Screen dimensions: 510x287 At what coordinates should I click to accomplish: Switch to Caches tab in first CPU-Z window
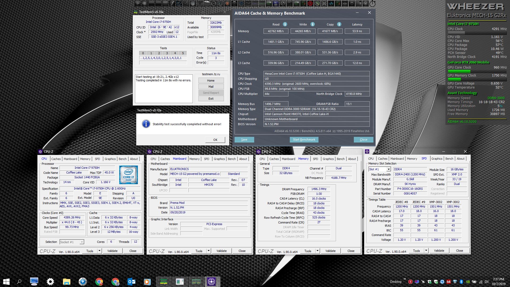(x=56, y=159)
